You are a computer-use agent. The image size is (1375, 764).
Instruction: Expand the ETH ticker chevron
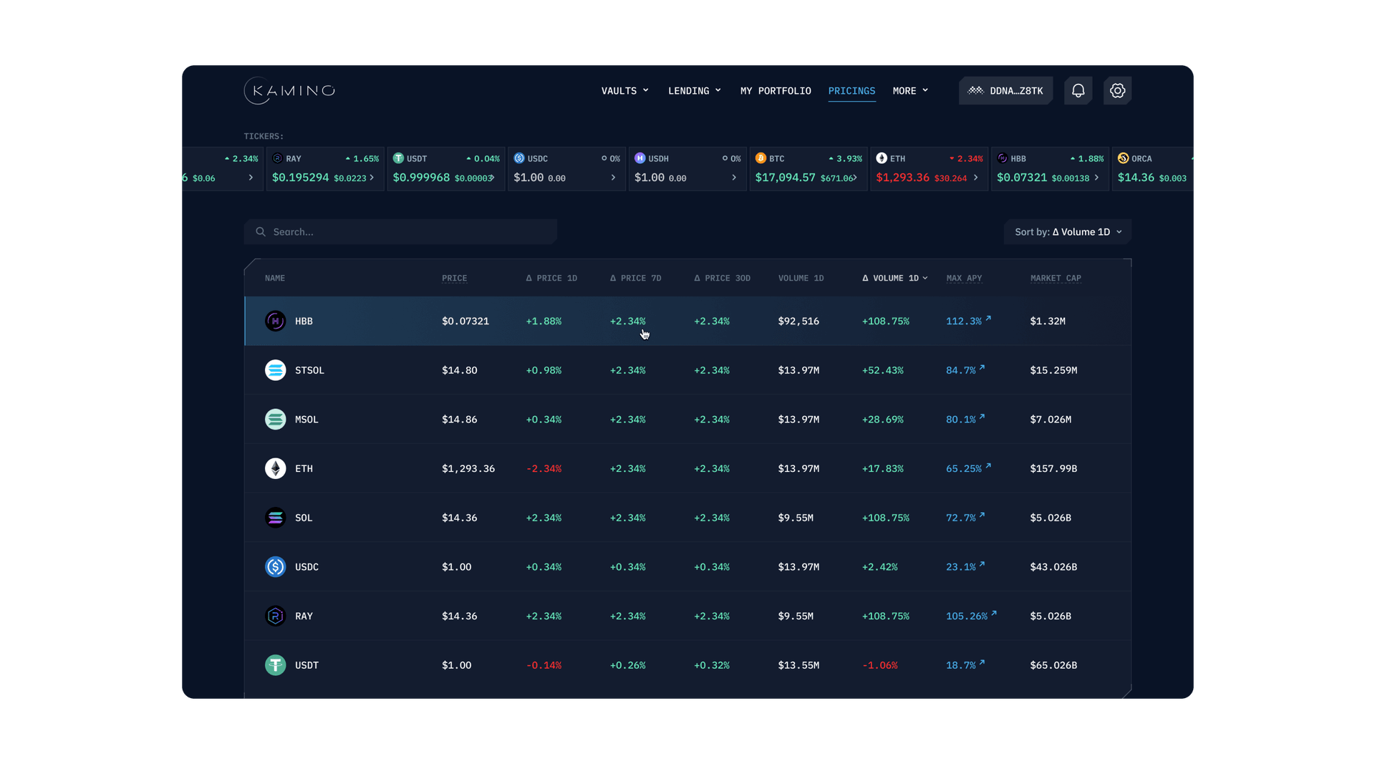pos(975,178)
